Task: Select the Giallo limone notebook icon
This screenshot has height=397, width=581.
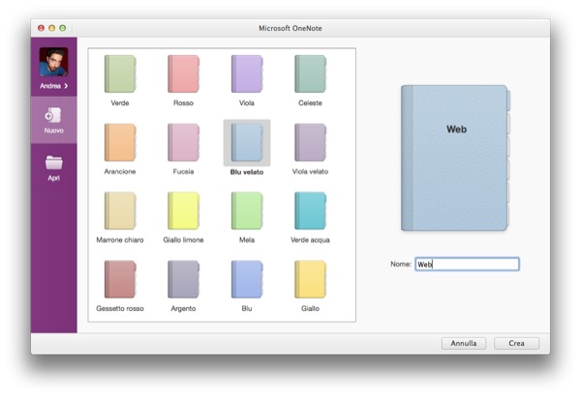Action: (183, 211)
